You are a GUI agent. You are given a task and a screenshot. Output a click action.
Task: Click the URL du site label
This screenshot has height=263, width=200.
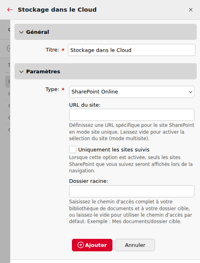(85, 105)
